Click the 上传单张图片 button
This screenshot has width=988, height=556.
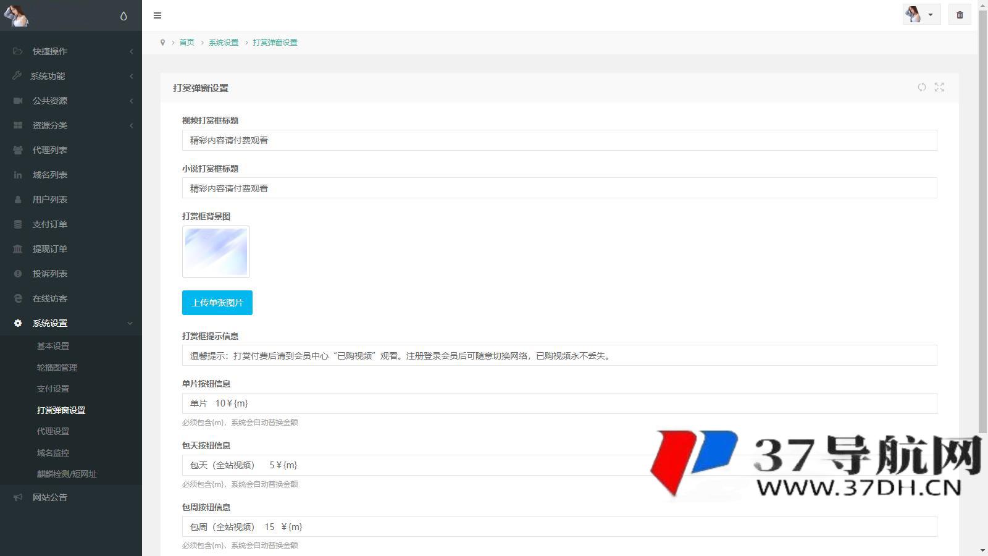click(217, 303)
